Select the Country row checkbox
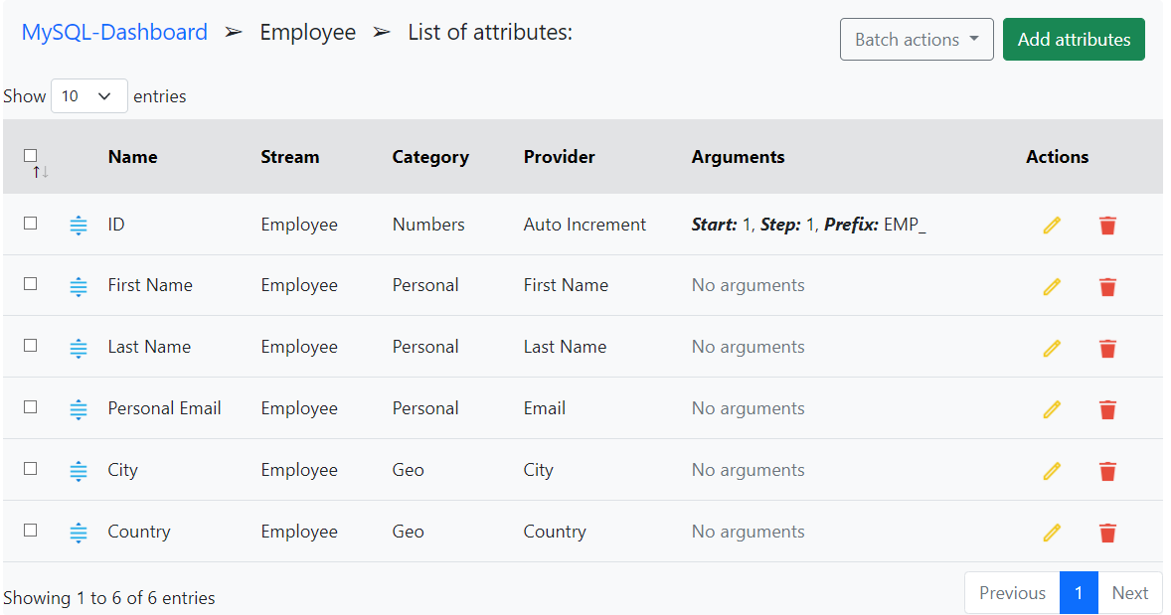Image resolution: width=1171 pixels, height=615 pixels. click(31, 531)
